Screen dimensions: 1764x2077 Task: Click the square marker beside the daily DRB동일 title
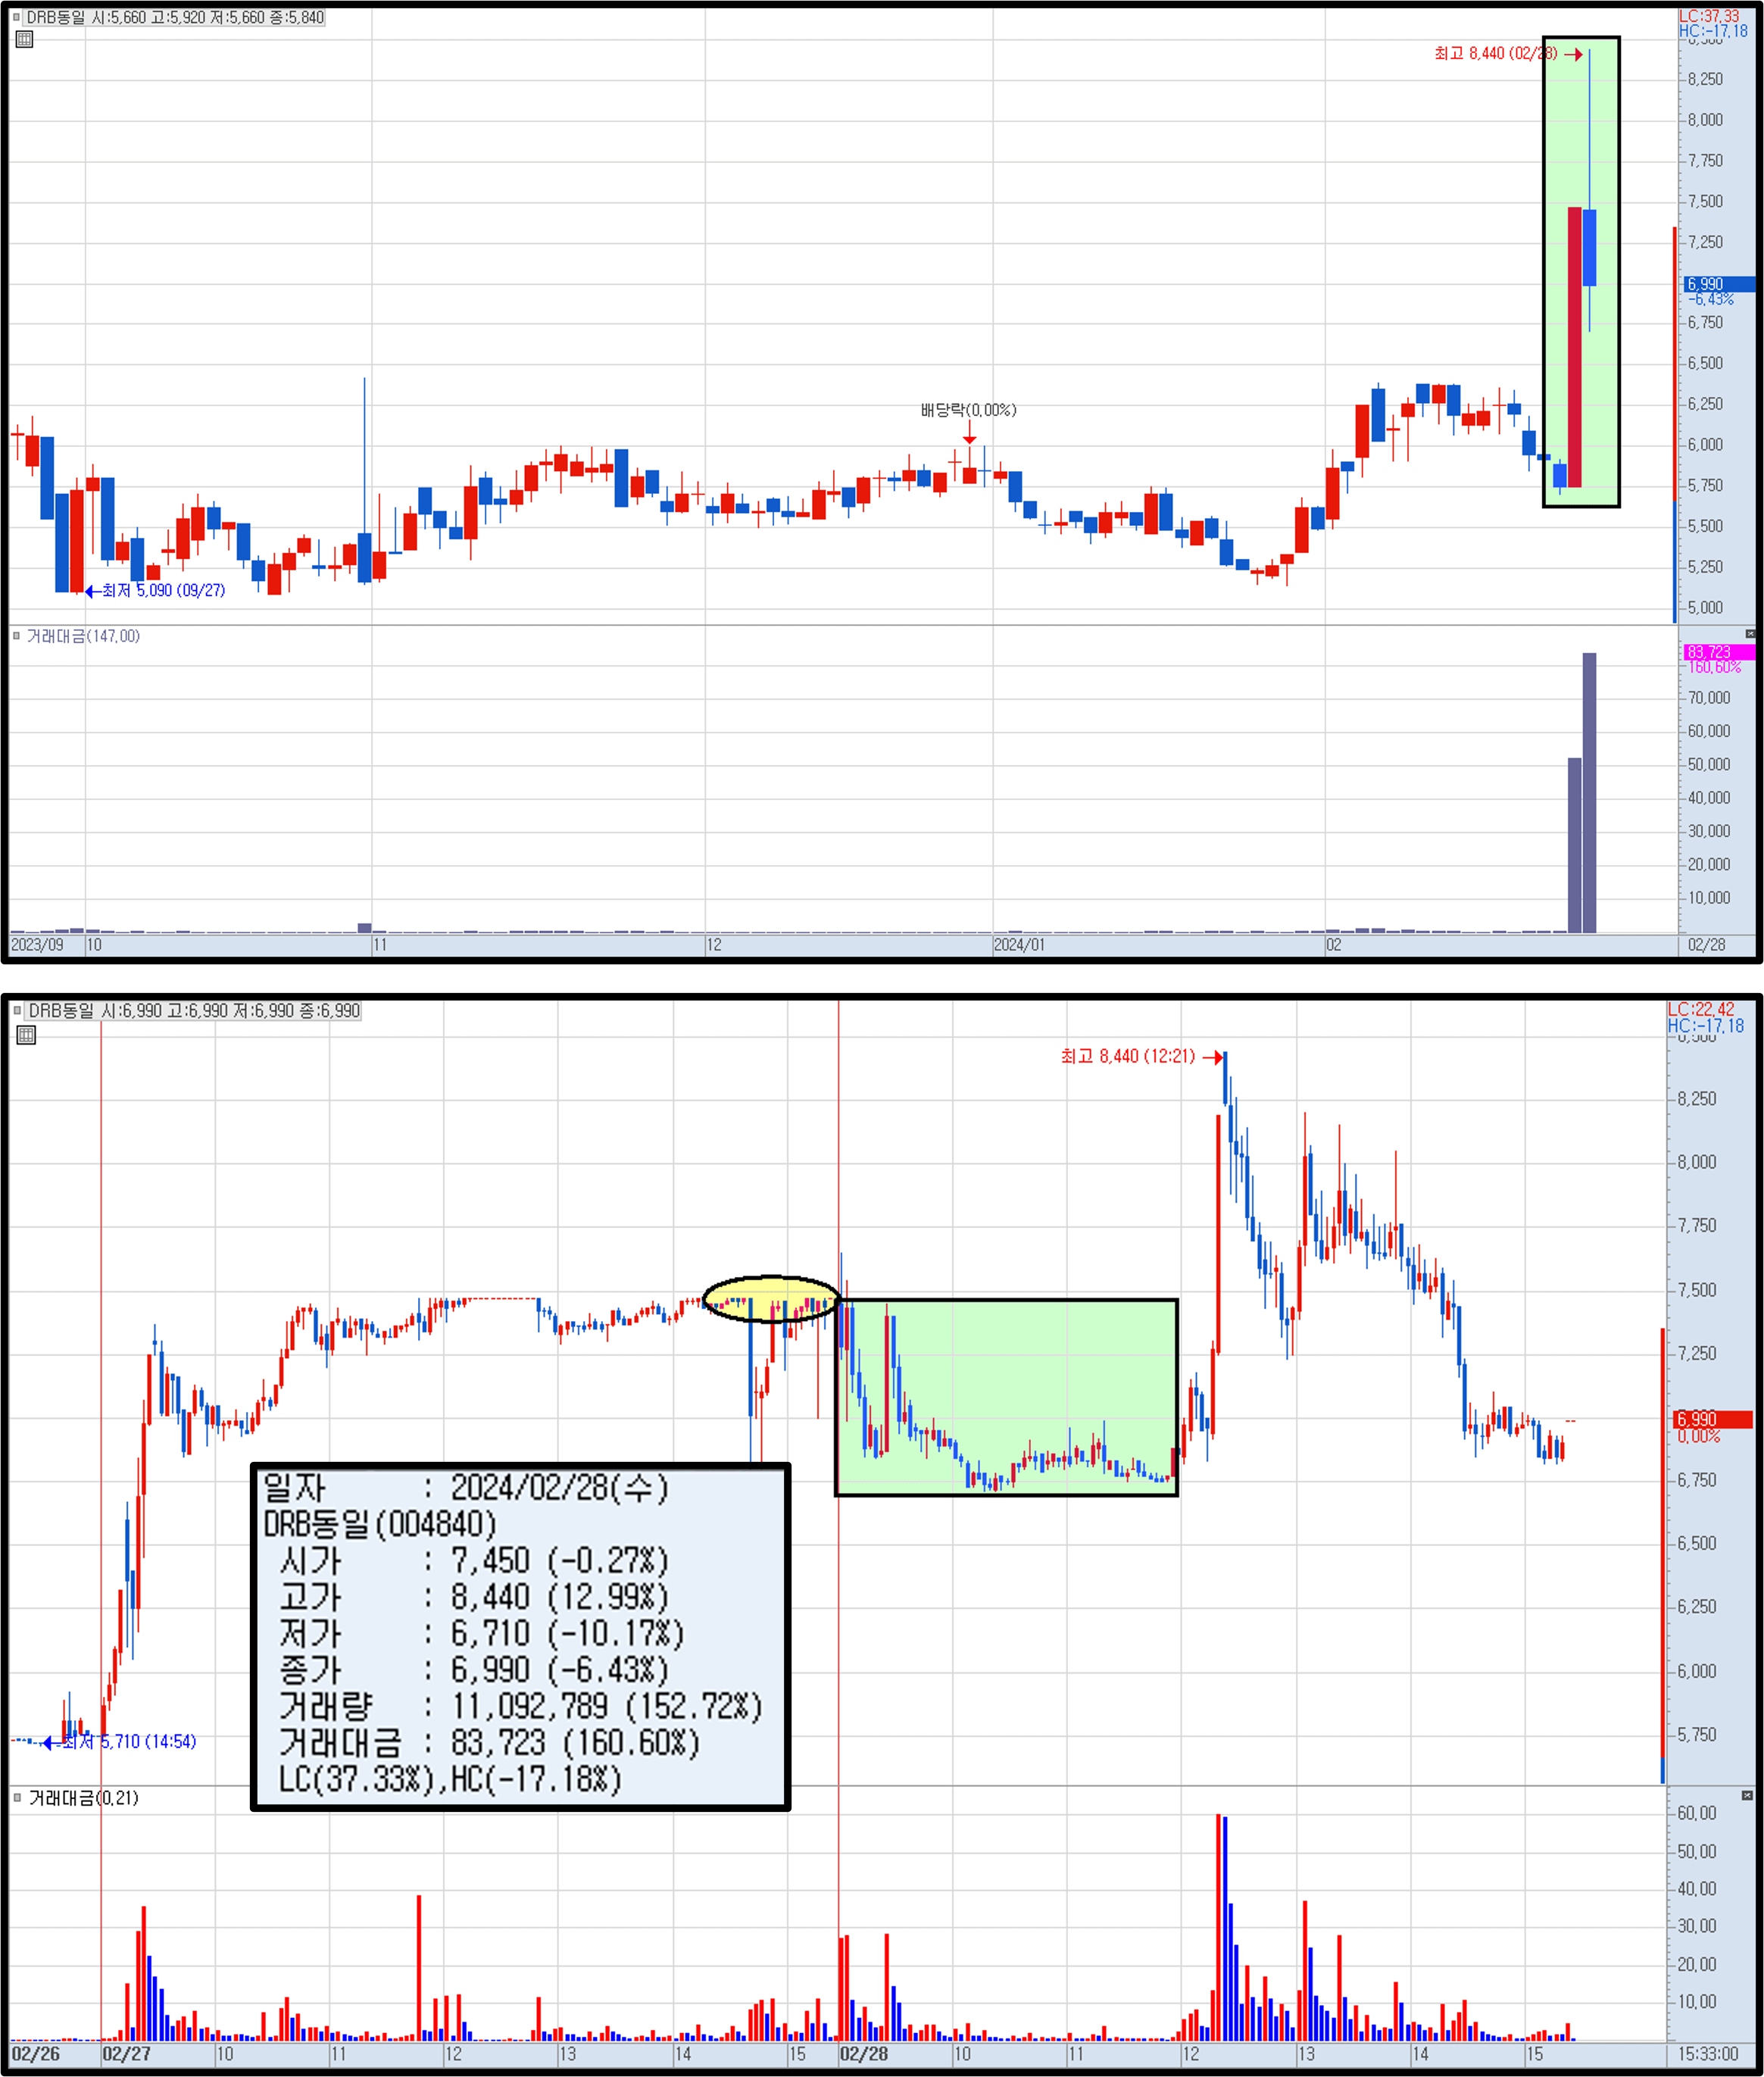pyautogui.click(x=16, y=17)
